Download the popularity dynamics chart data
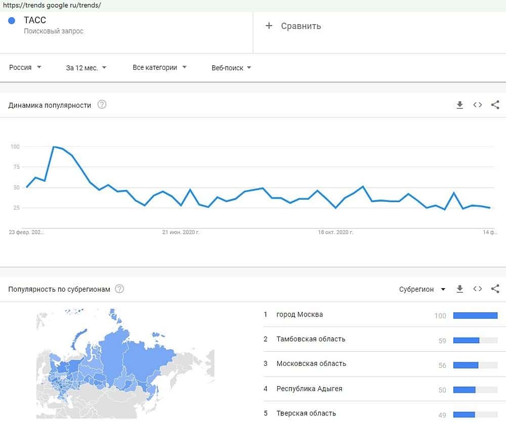This screenshot has width=506, height=423. pos(459,105)
